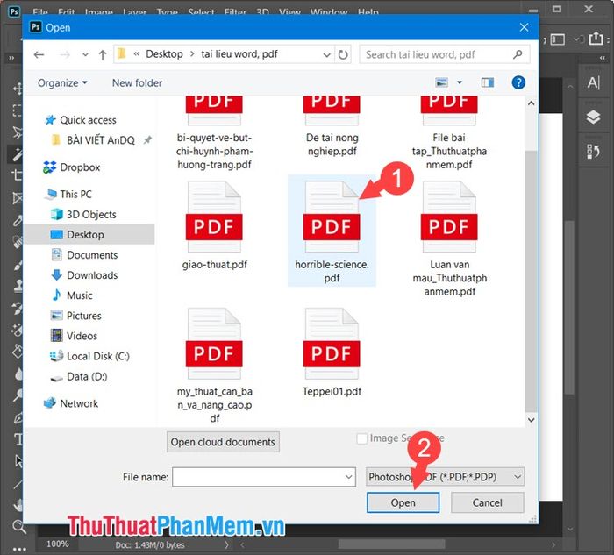The height and width of the screenshot is (555, 614).
Task: Open the Music folder
Action: click(x=72, y=295)
